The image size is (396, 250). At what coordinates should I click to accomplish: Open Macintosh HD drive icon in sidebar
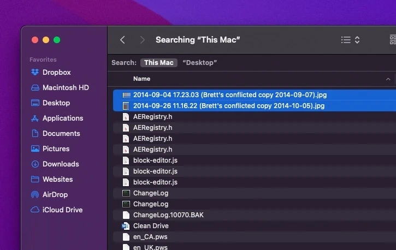click(35, 88)
